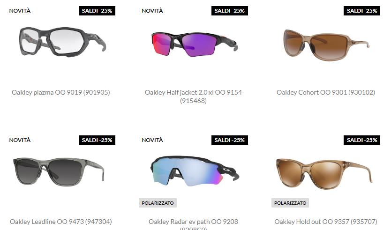Click the SALDI -25% badge on Oakley plazma

[97, 11]
